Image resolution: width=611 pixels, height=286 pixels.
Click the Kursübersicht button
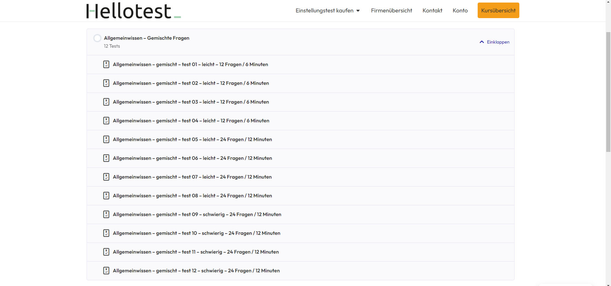(498, 10)
